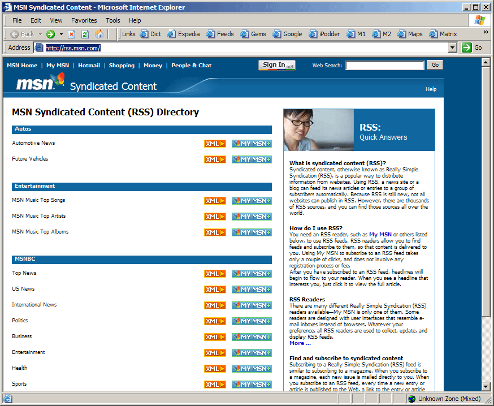Click the More ... link under RSS Readers

click(x=300, y=343)
